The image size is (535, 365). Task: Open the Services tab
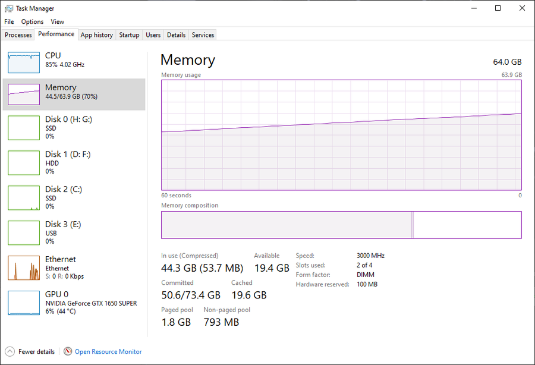[x=203, y=35]
